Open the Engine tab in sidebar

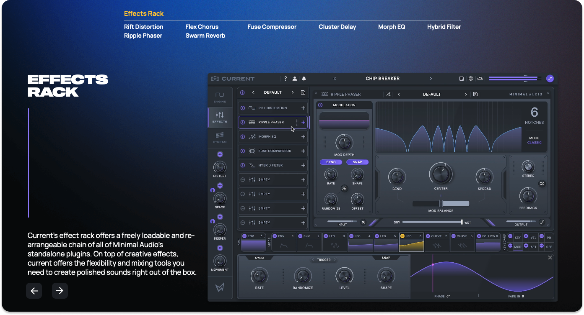tap(220, 97)
